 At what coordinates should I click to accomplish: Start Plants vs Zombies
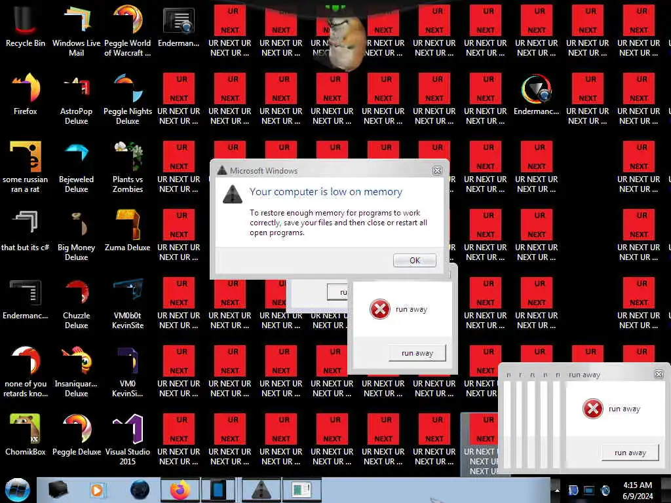[x=128, y=167]
